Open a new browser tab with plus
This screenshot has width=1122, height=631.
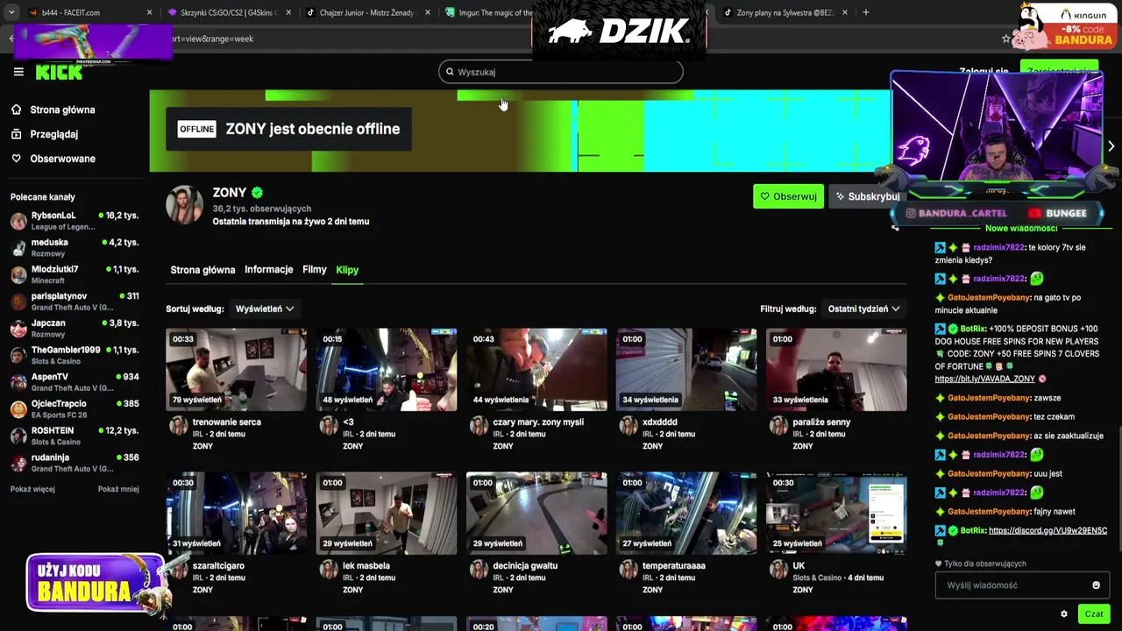point(866,12)
